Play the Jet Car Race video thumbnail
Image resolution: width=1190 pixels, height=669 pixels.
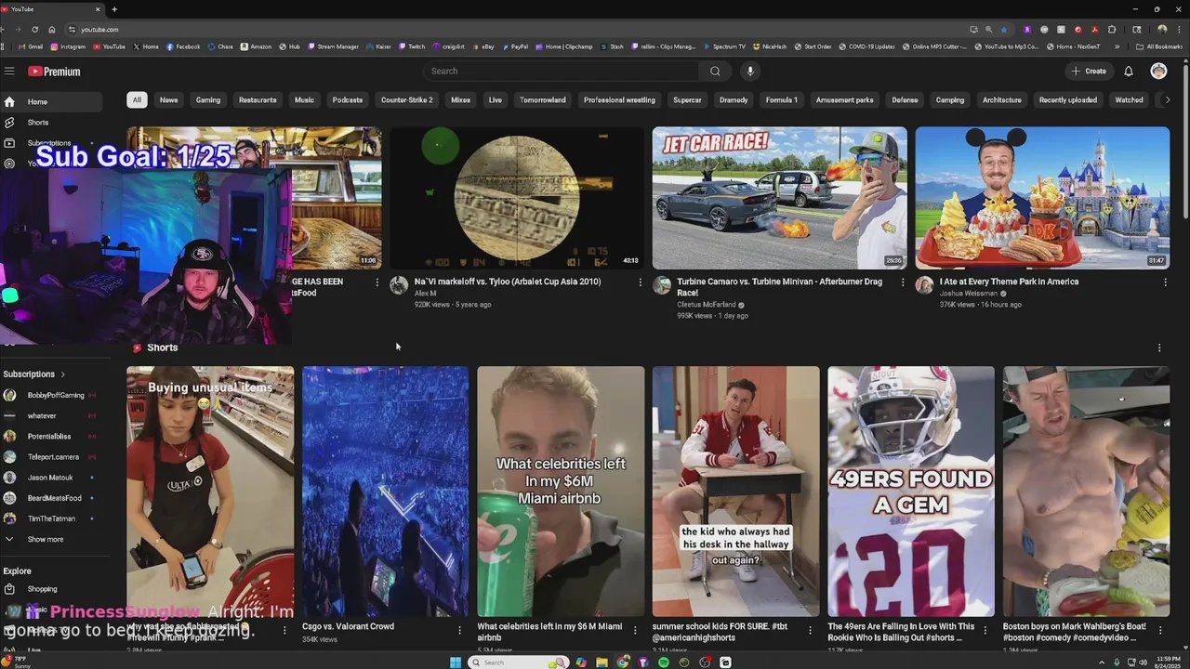780,198
